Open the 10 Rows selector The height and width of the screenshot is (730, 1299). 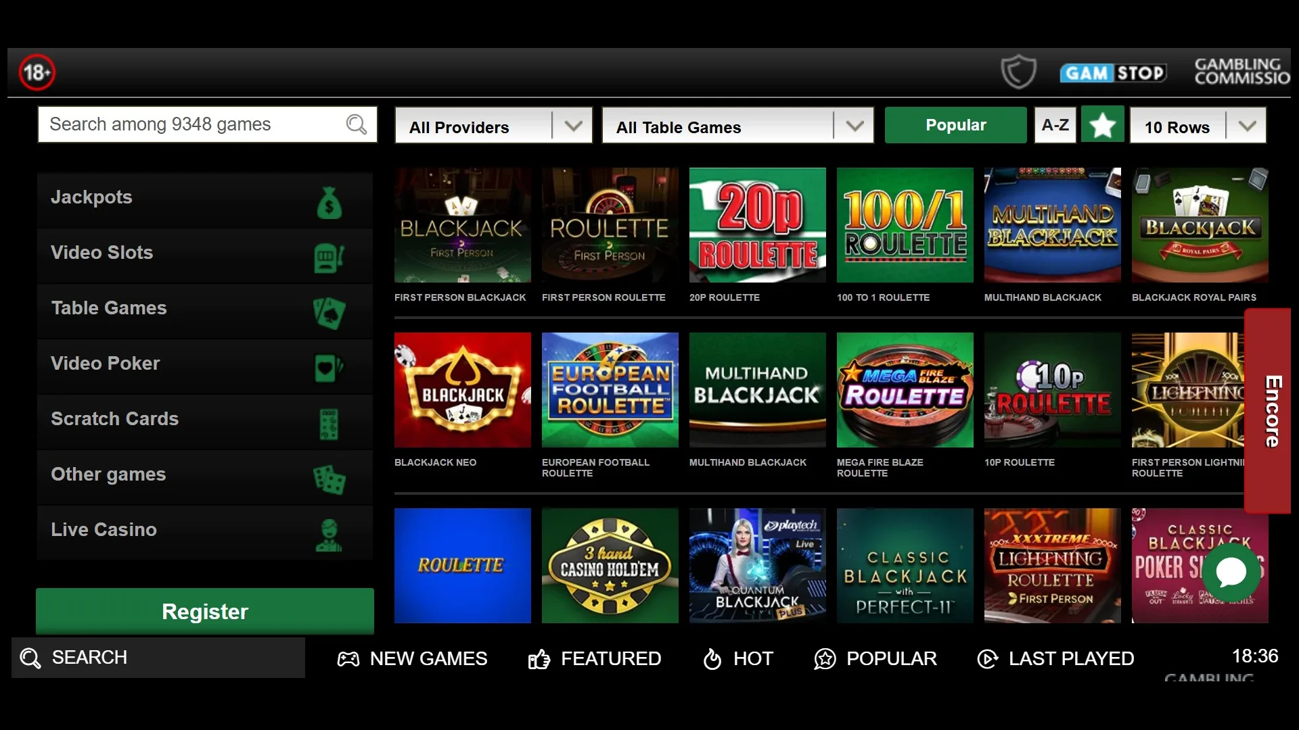tap(1198, 126)
